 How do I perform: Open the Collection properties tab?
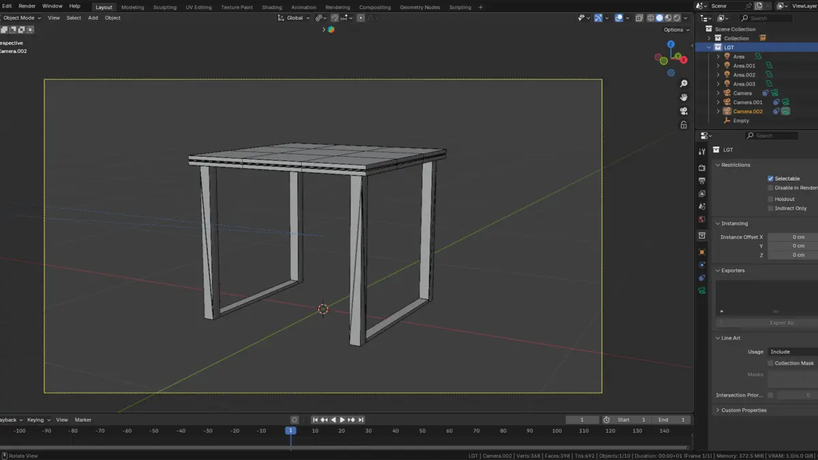coord(702,236)
